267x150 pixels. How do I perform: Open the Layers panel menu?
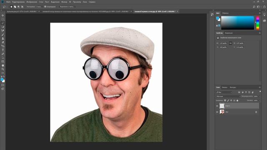point(259,87)
